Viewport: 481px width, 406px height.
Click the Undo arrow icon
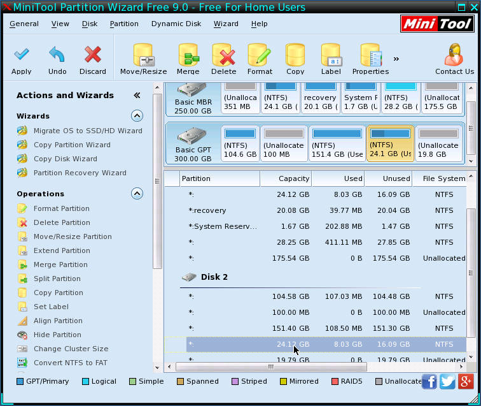click(57, 55)
